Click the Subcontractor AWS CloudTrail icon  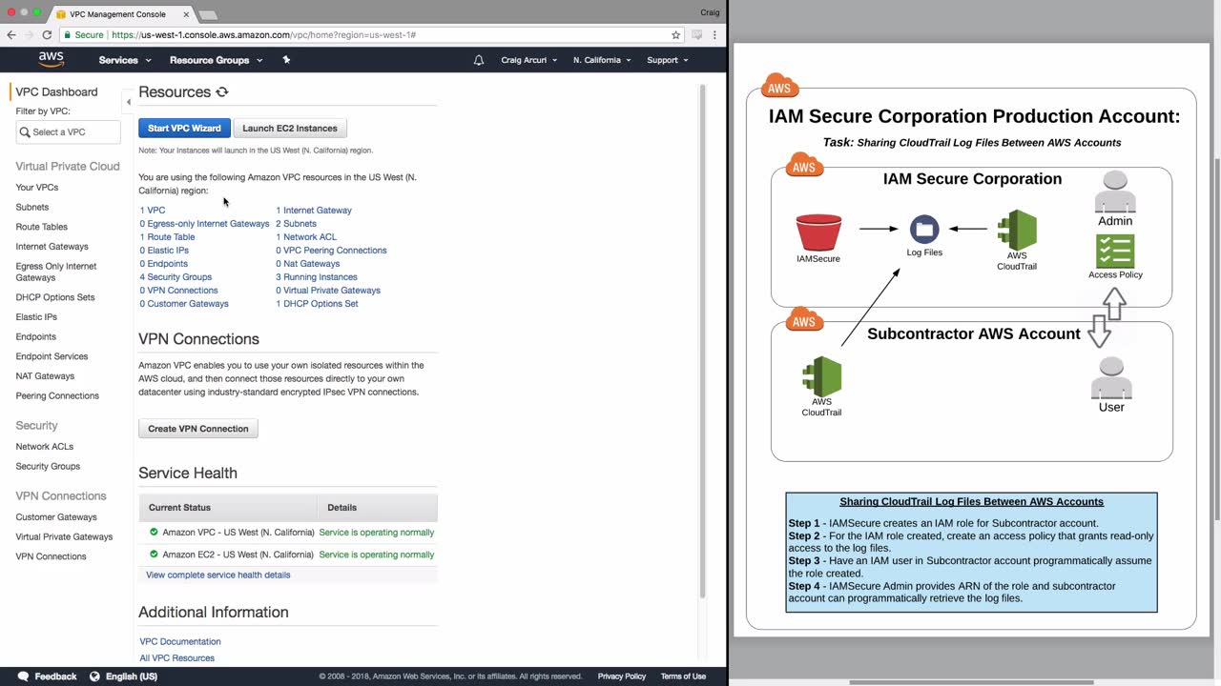[x=821, y=376]
